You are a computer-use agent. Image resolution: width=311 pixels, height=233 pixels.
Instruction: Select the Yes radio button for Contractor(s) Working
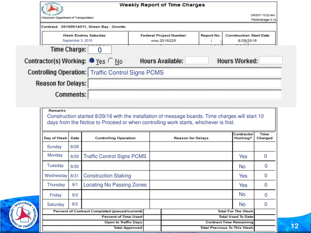92,61
